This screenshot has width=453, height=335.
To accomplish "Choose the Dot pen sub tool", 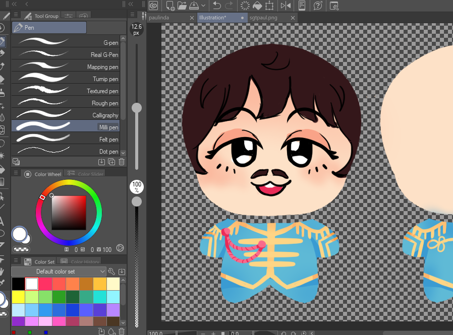I will click(66, 151).
